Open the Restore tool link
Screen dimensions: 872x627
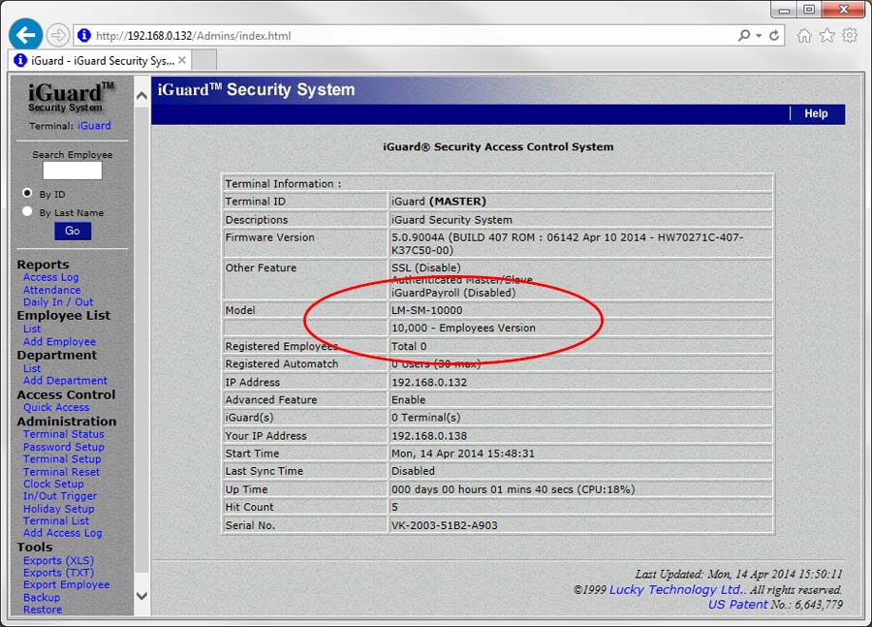(x=43, y=610)
